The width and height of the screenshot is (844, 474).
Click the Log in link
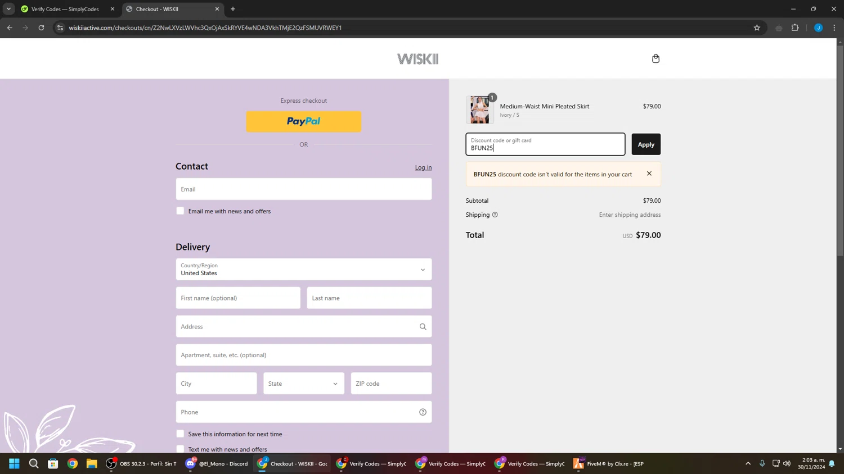tap(423, 167)
